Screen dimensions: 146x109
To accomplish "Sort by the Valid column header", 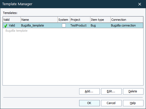I will pyautogui.click(x=12, y=20).
